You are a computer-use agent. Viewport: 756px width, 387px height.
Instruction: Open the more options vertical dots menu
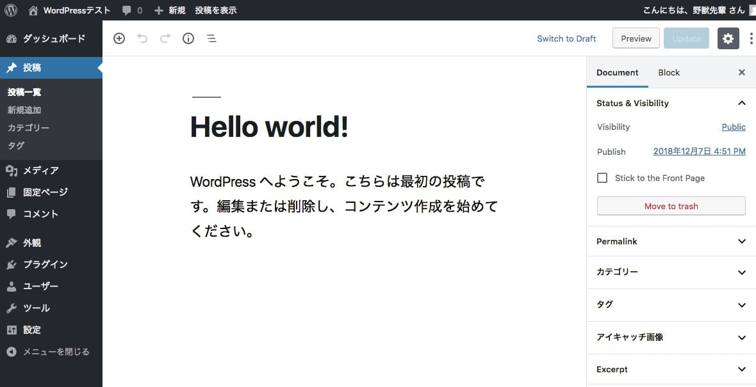click(751, 38)
